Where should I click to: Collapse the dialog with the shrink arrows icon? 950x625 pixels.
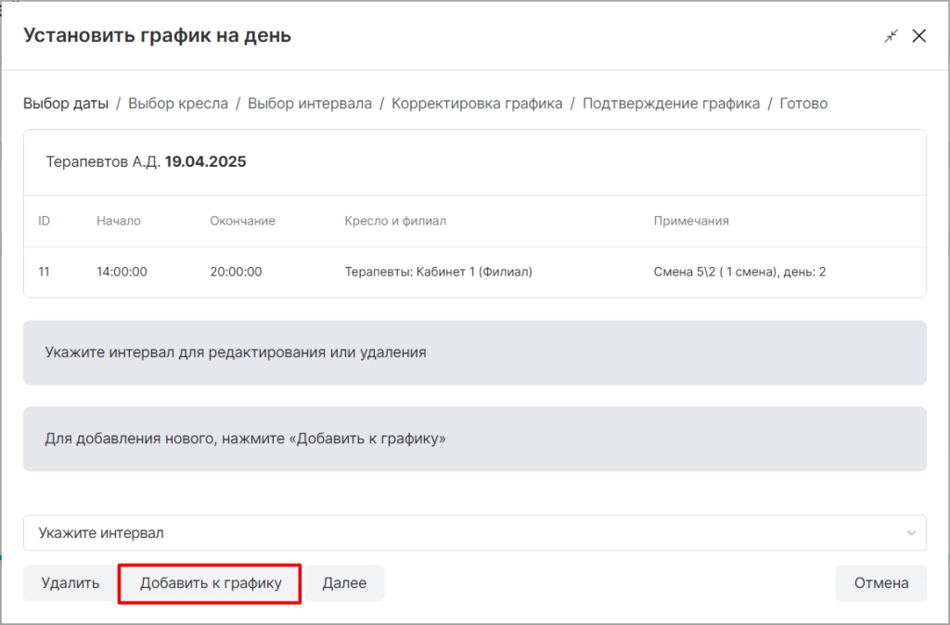[x=891, y=36]
